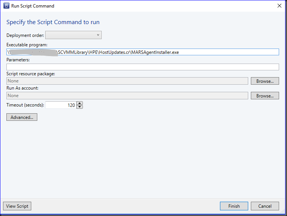The width and height of the screenshot is (287, 216).
Task: Close the Run Script Command dialog
Action: pyautogui.click(x=279, y=6)
